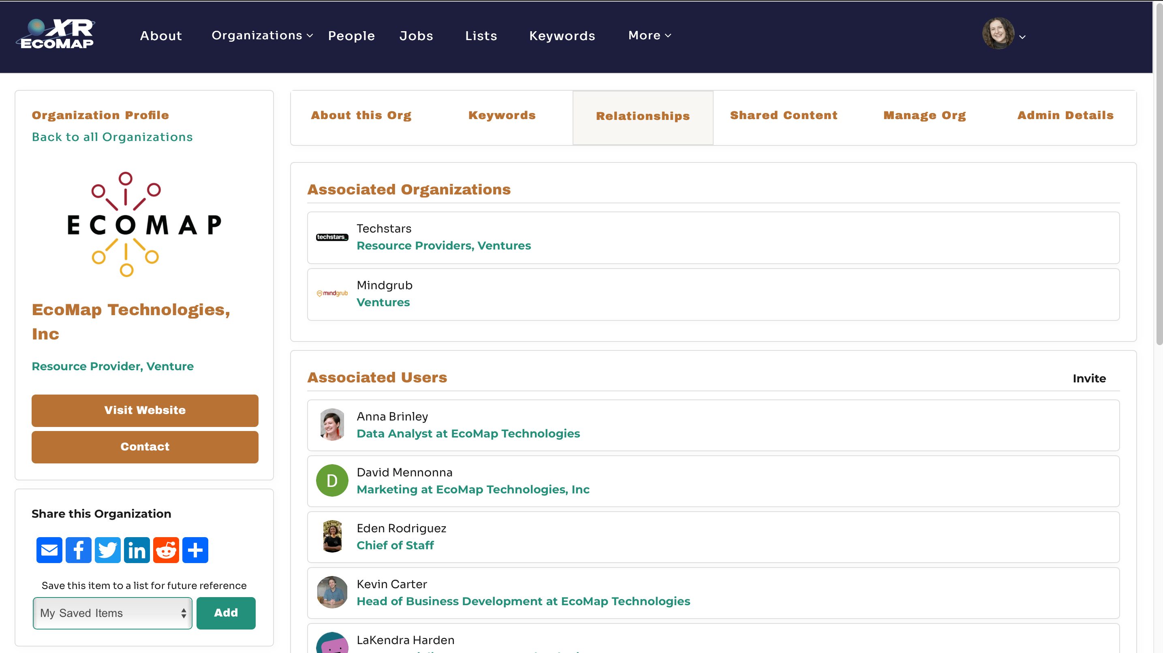Image resolution: width=1163 pixels, height=653 pixels.
Task: Expand the More nav dropdown
Action: pyautogui.click(x=650, y=36)
